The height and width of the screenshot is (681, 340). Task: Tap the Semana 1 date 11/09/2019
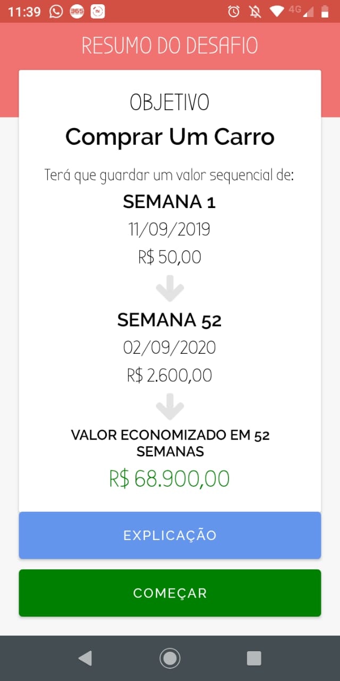tap(169, 229)
